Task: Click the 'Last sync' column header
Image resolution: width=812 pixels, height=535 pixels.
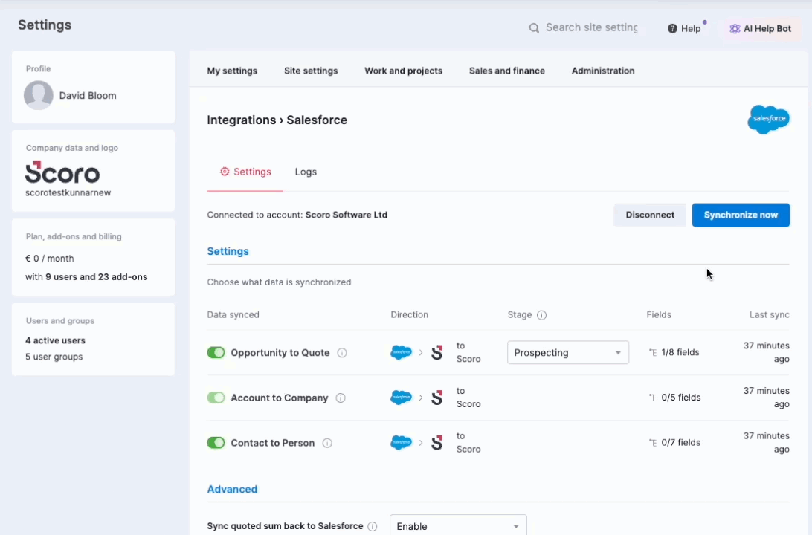Action: coord(769,314)
